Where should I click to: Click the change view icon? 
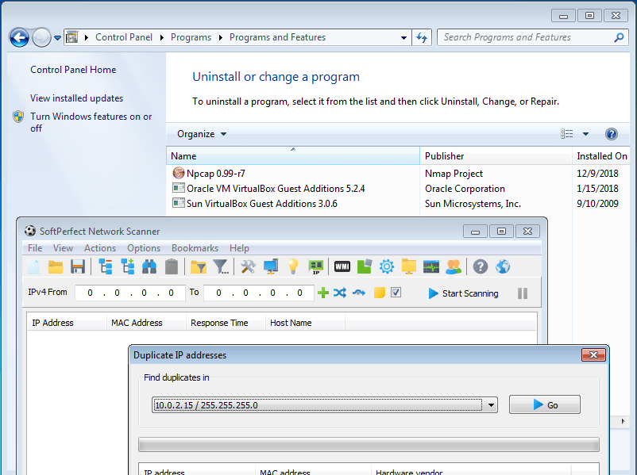(x=567, y=134)
